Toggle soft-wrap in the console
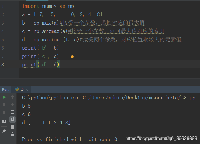 [x=12, y=112]
